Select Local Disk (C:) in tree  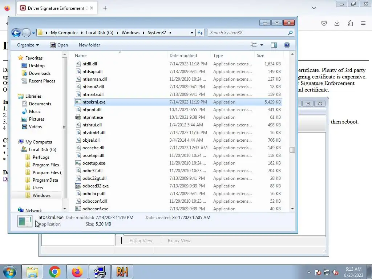coord(43,149)
